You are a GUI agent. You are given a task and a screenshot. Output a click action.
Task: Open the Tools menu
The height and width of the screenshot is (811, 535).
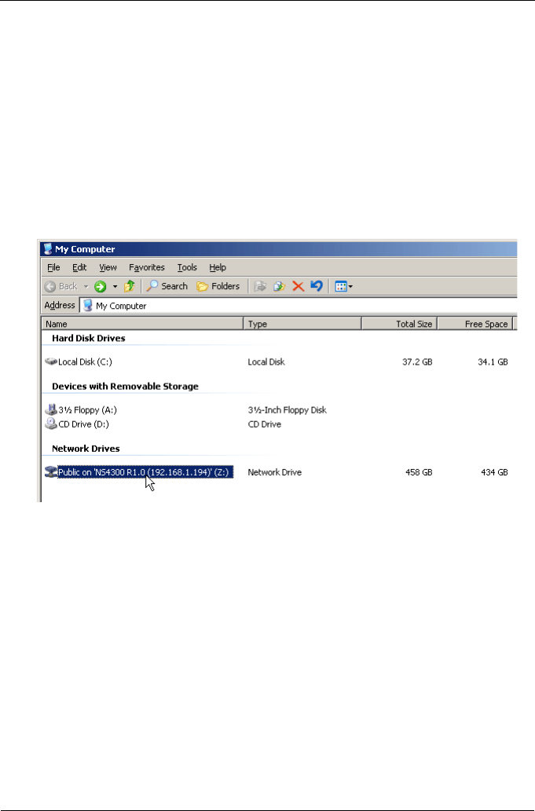(187, 267)
